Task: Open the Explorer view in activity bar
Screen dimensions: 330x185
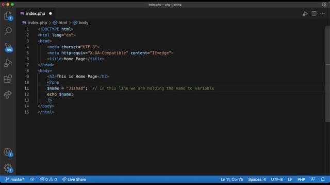Action: 8,16
